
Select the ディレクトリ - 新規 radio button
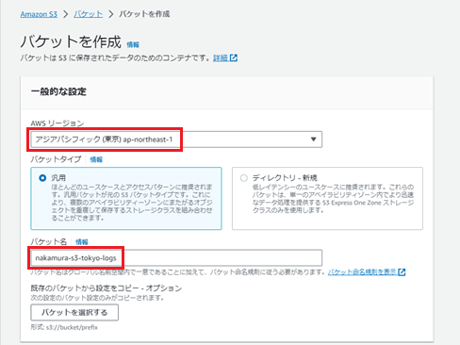pos(244,178)
